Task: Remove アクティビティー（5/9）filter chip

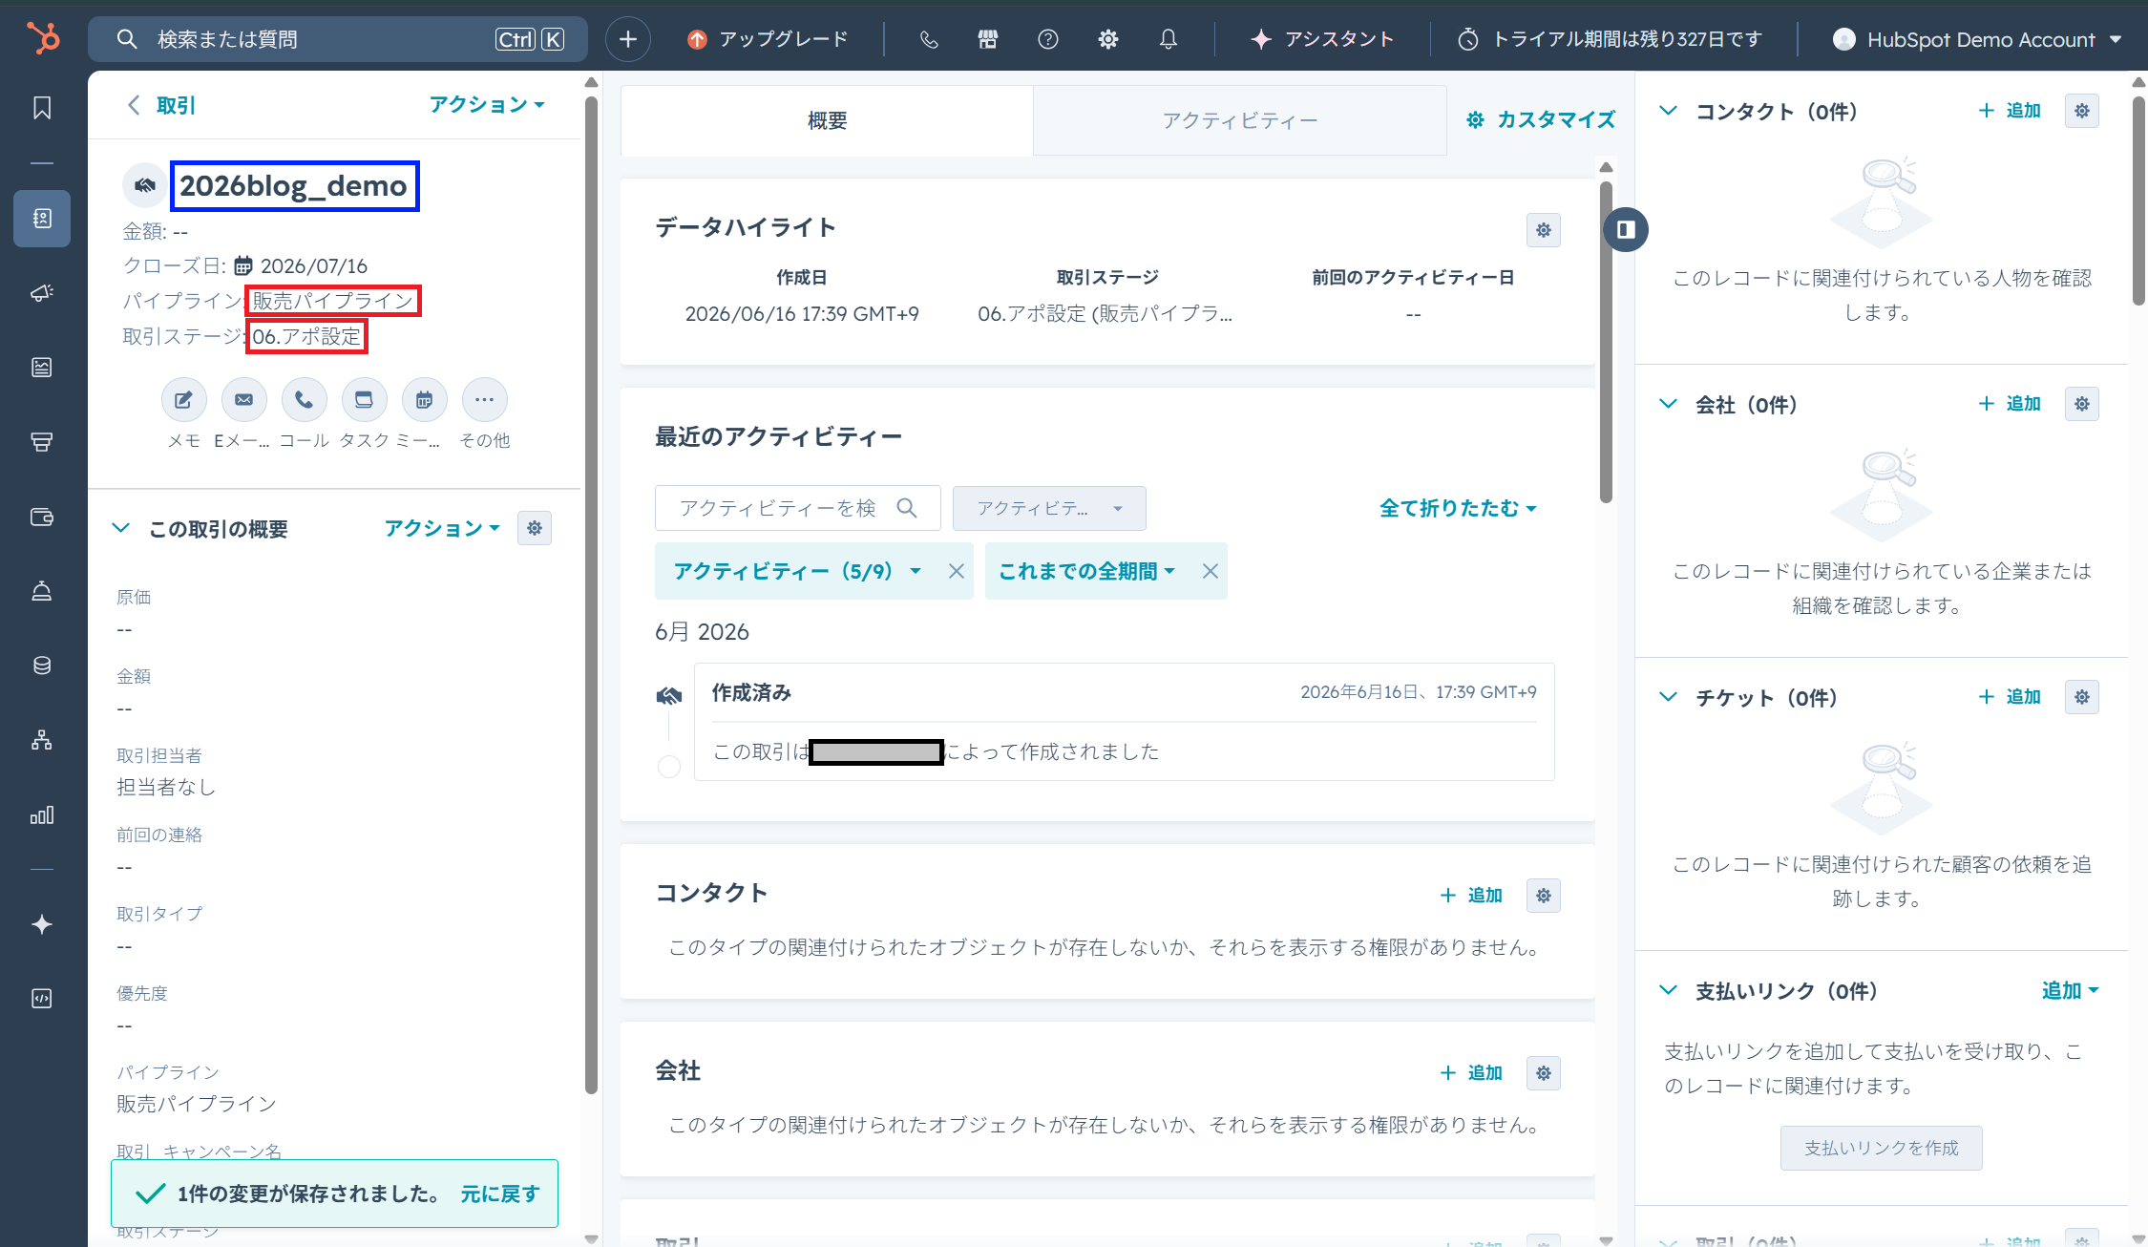Action: [956, 571]
